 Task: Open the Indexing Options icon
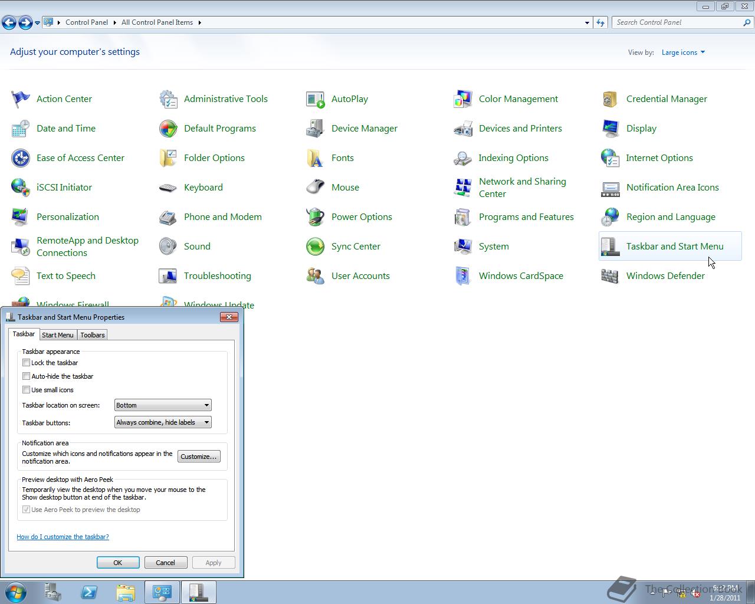[463, 158]
